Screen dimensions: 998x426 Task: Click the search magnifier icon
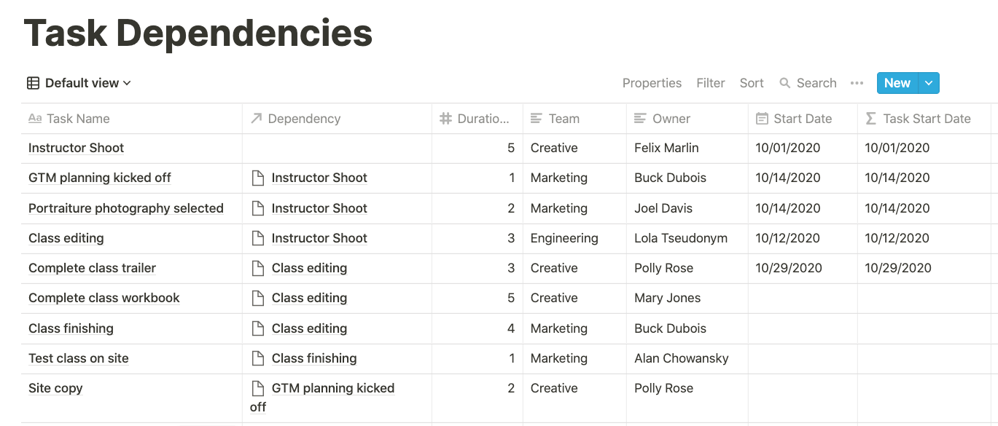[x=785, y=83]
